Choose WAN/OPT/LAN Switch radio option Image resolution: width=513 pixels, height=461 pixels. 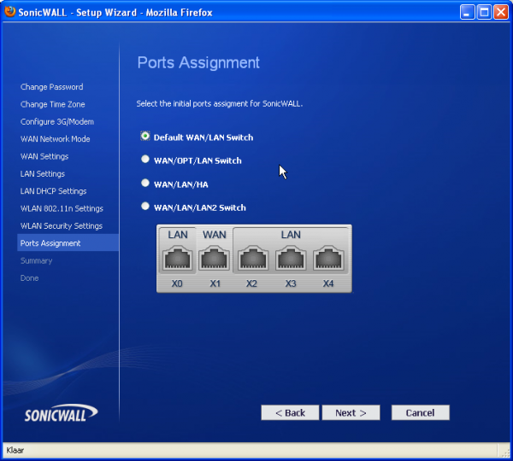[x=145, y=160]
